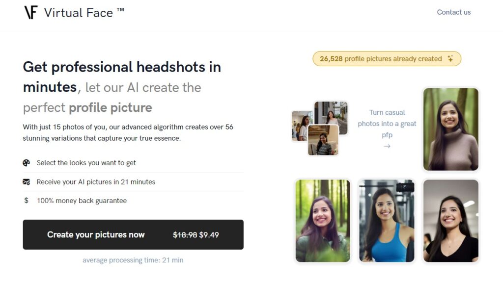Click the Turn casual photos into great pfp text
Viewport: 503px width, 307px height.
pos(387,124)
